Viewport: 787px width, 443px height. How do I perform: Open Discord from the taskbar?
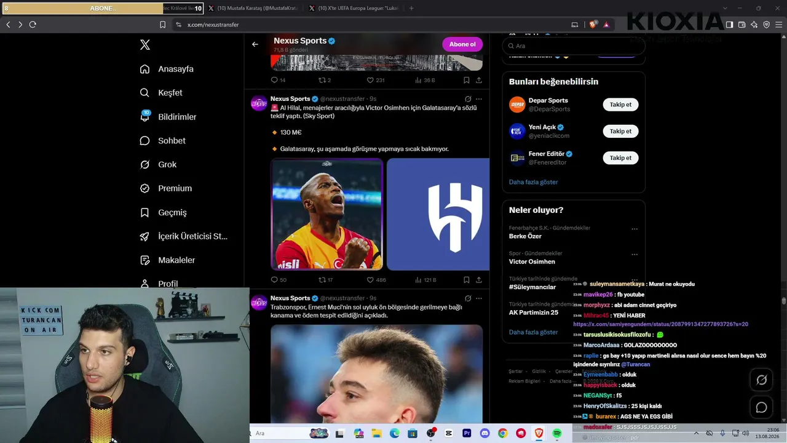click(484, 433)
